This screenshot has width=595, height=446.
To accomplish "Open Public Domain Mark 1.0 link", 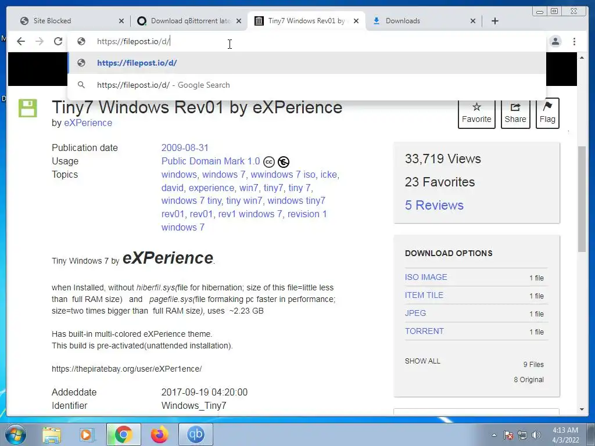I will pyautogui.click(x=210, y=161).
